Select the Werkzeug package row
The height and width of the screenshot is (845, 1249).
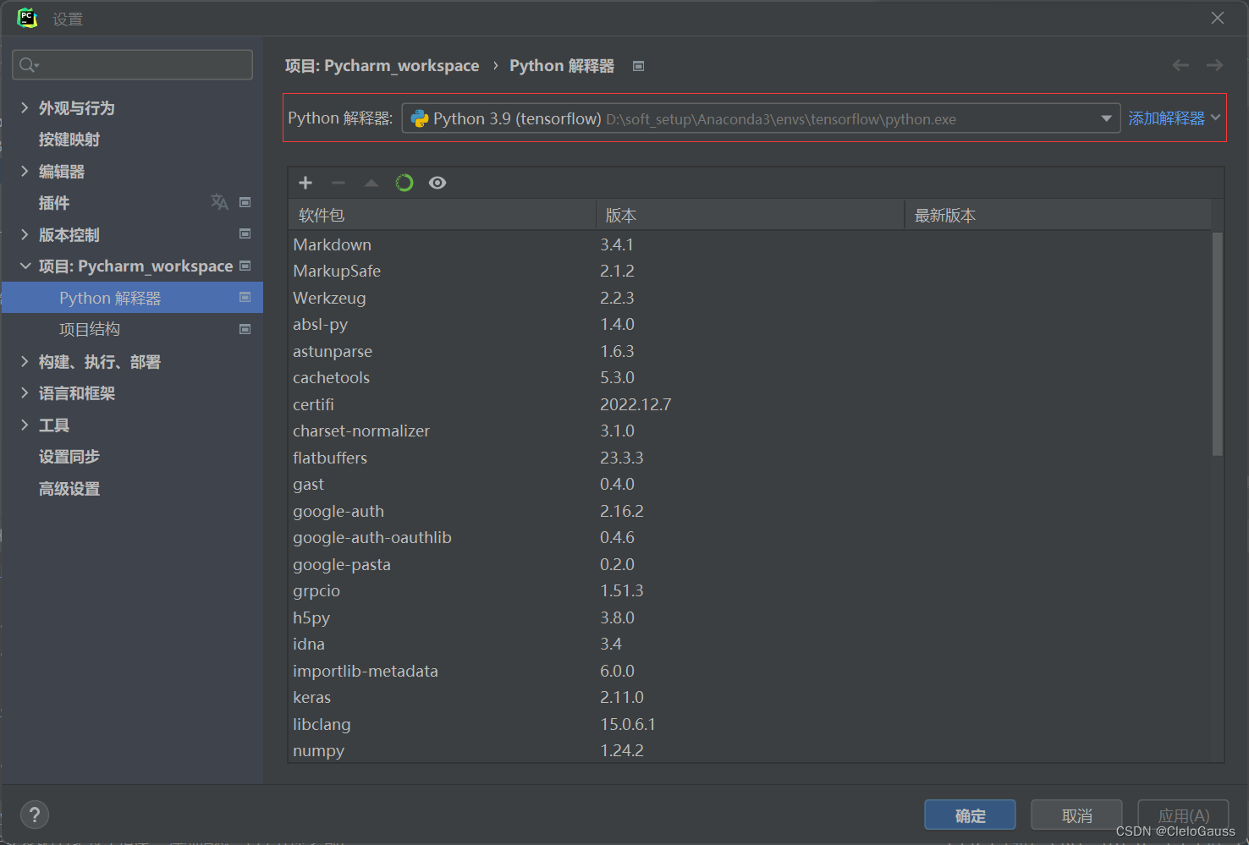pos(750,298)
